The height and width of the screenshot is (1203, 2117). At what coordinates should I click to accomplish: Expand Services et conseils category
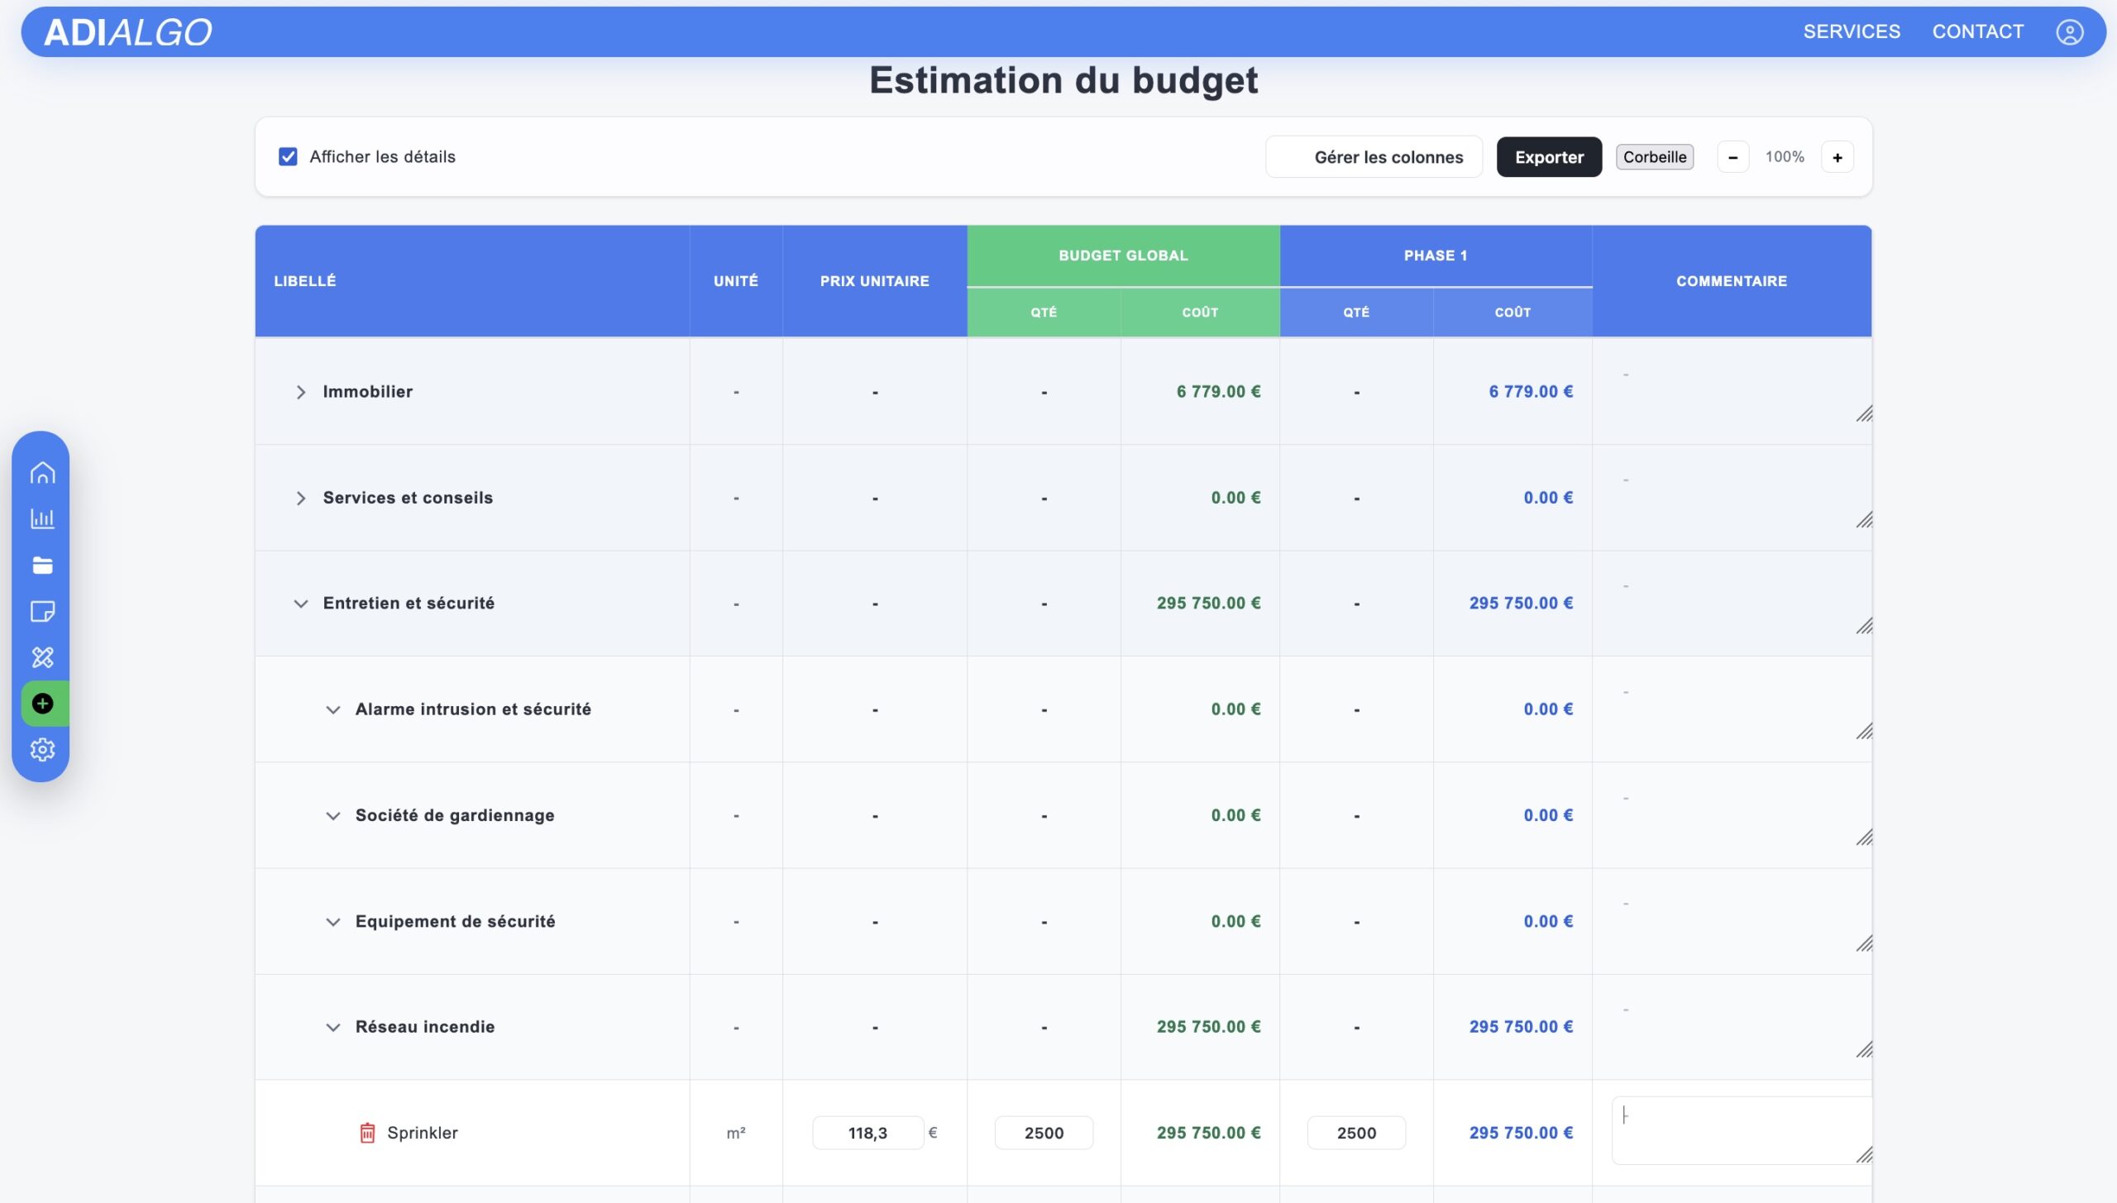click(301, 498)
